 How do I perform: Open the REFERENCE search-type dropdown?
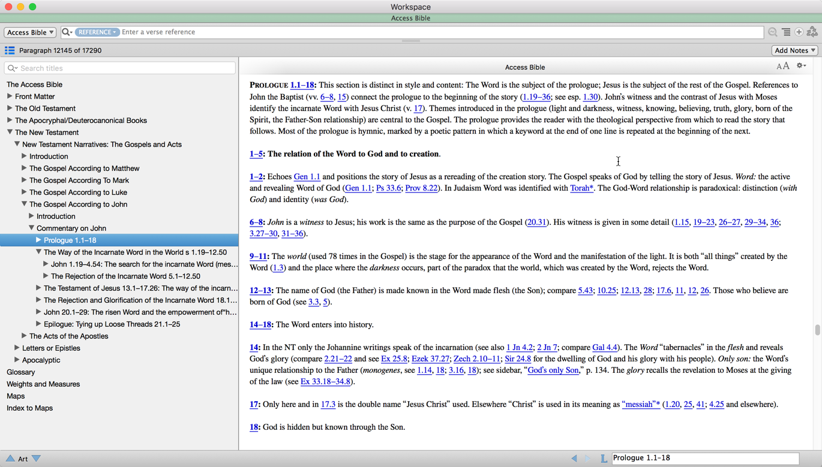[96, 32]
